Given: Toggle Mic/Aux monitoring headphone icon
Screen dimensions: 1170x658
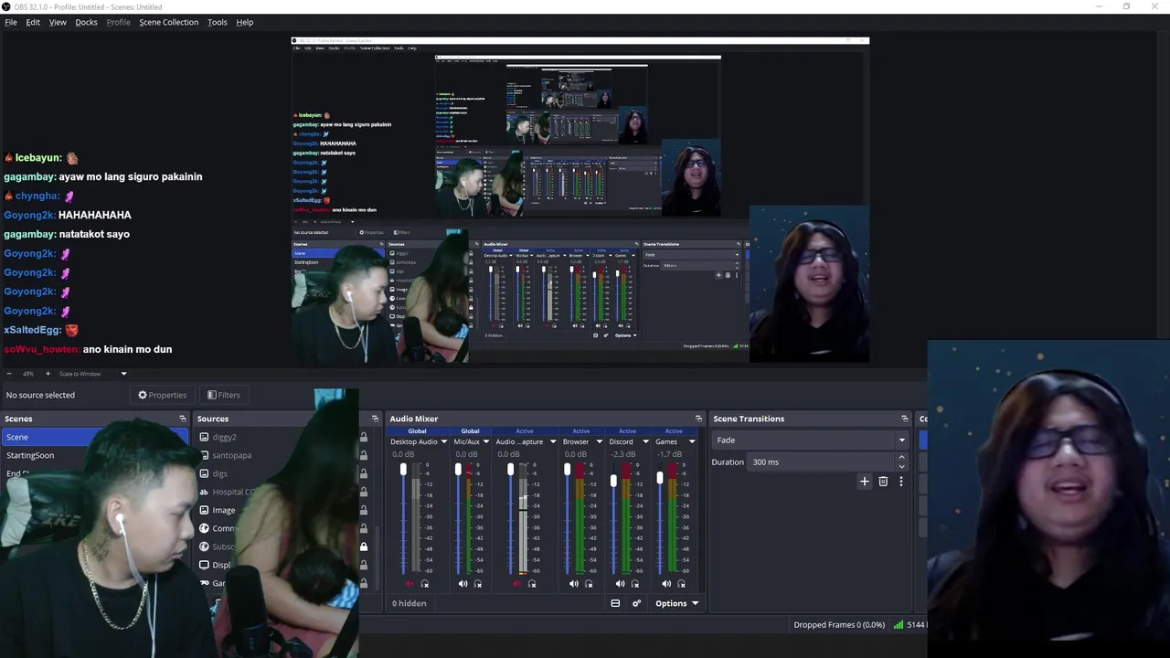Looking at the screenshot, I should click(478, 584).
